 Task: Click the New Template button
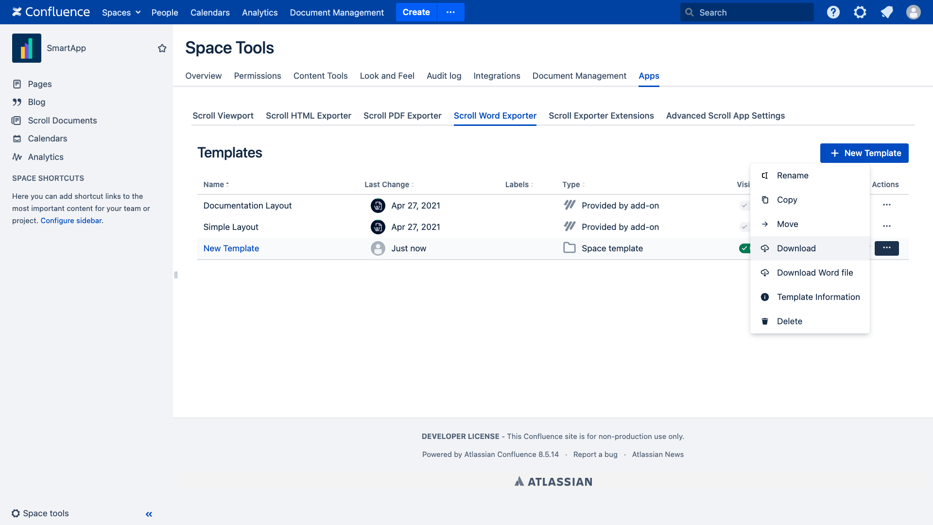click(864, 153)
